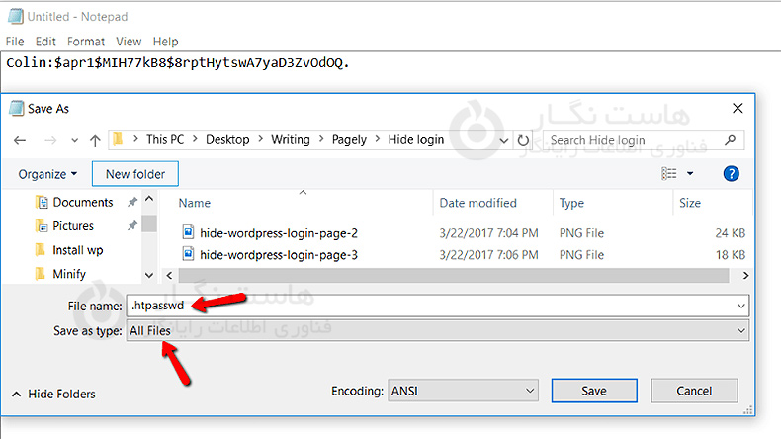
Task: Open the Encoding ANSI dropdown
Action: (463, 391)
